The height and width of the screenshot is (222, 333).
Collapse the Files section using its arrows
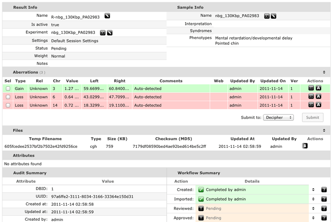coord(324,131)
